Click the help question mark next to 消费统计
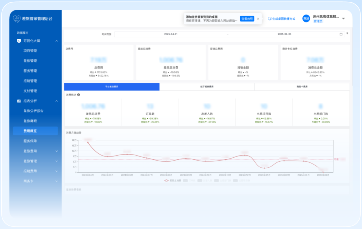 pos(78,95)
